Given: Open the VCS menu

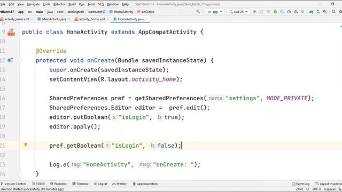Looking at the screenshot, I should tap(101, 4).
